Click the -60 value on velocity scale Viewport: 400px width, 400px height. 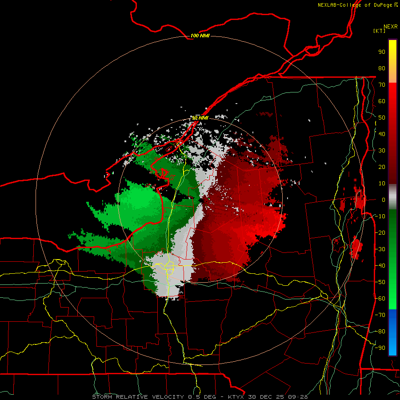coord(380,299)
